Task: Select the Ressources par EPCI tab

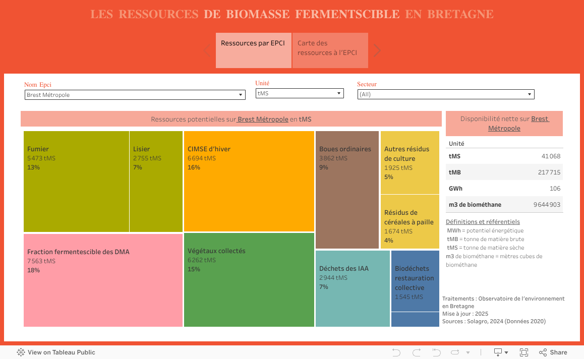Action: [x=253, y=50]
